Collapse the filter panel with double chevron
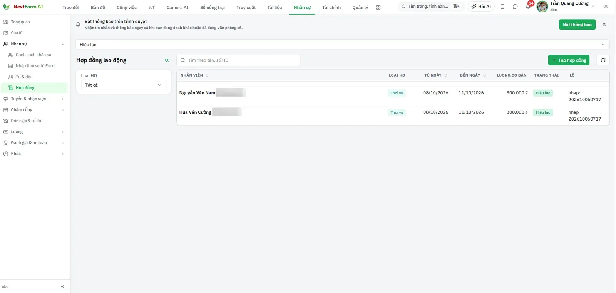The width and height of the screenshot is (616, 293). (167, 60)
